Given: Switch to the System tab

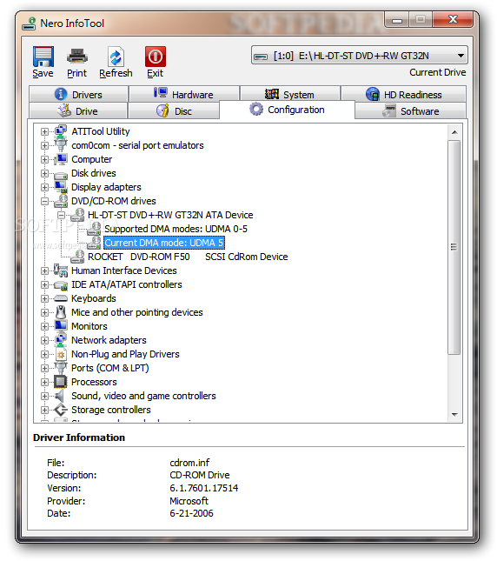Looking at the screenshot, I should tap(289, 94).
